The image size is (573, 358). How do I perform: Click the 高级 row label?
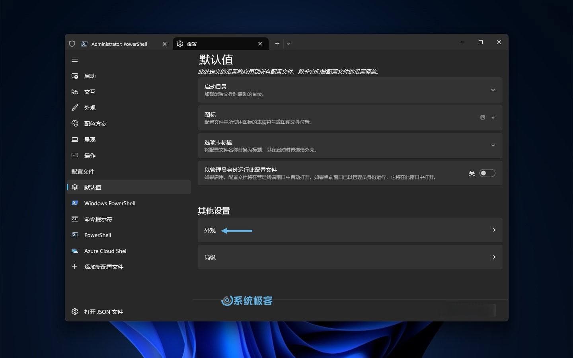[210, 257]
